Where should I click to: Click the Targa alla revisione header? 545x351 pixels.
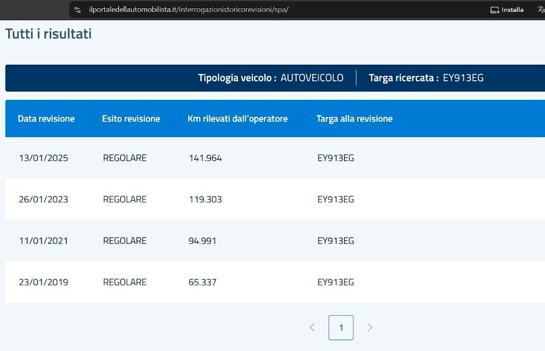coord(354,119)
